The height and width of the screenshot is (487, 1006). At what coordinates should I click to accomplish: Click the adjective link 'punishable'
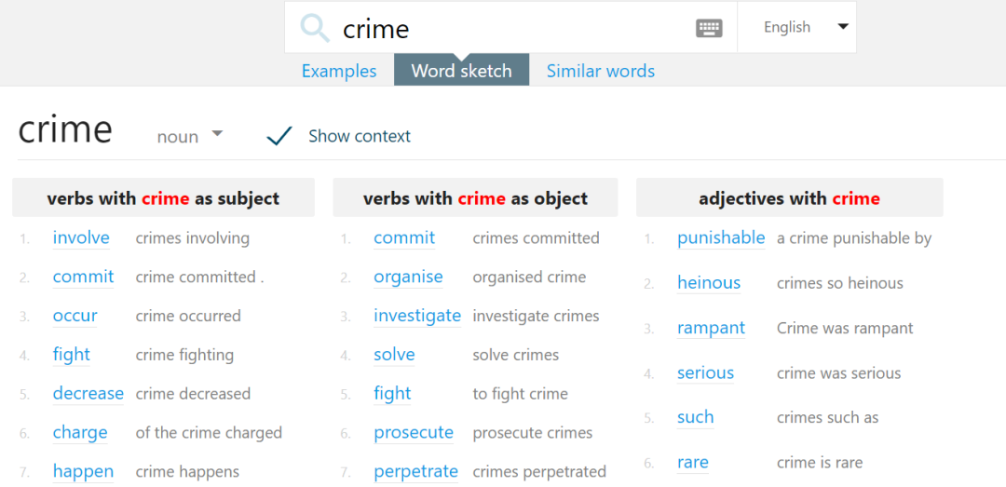[721, 237]
